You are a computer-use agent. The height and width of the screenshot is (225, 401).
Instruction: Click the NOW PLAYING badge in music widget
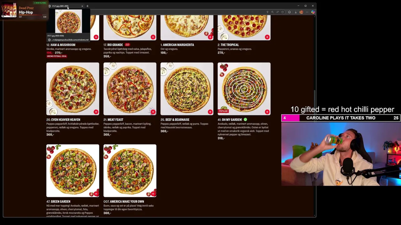(x=40, y=3)
